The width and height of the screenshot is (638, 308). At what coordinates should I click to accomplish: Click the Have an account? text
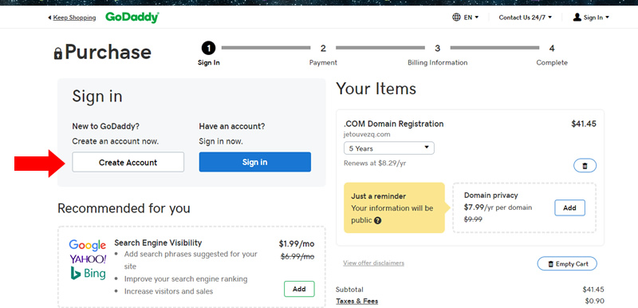232,127
